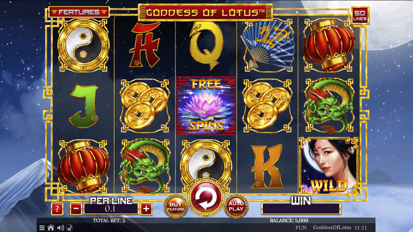Click the golden Q symbol
The image size is (413, 232).
coord(206,45)
